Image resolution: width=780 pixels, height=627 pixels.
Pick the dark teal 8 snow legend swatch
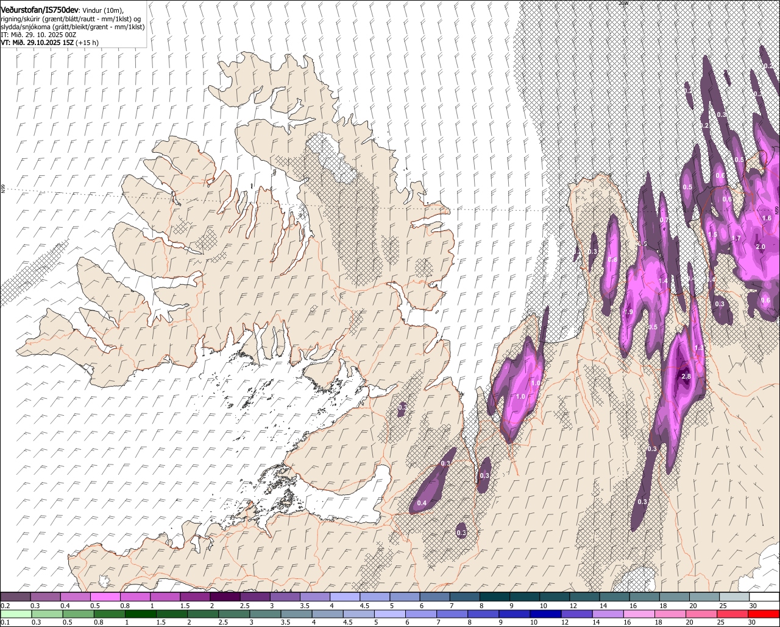[x=495, y=597]
